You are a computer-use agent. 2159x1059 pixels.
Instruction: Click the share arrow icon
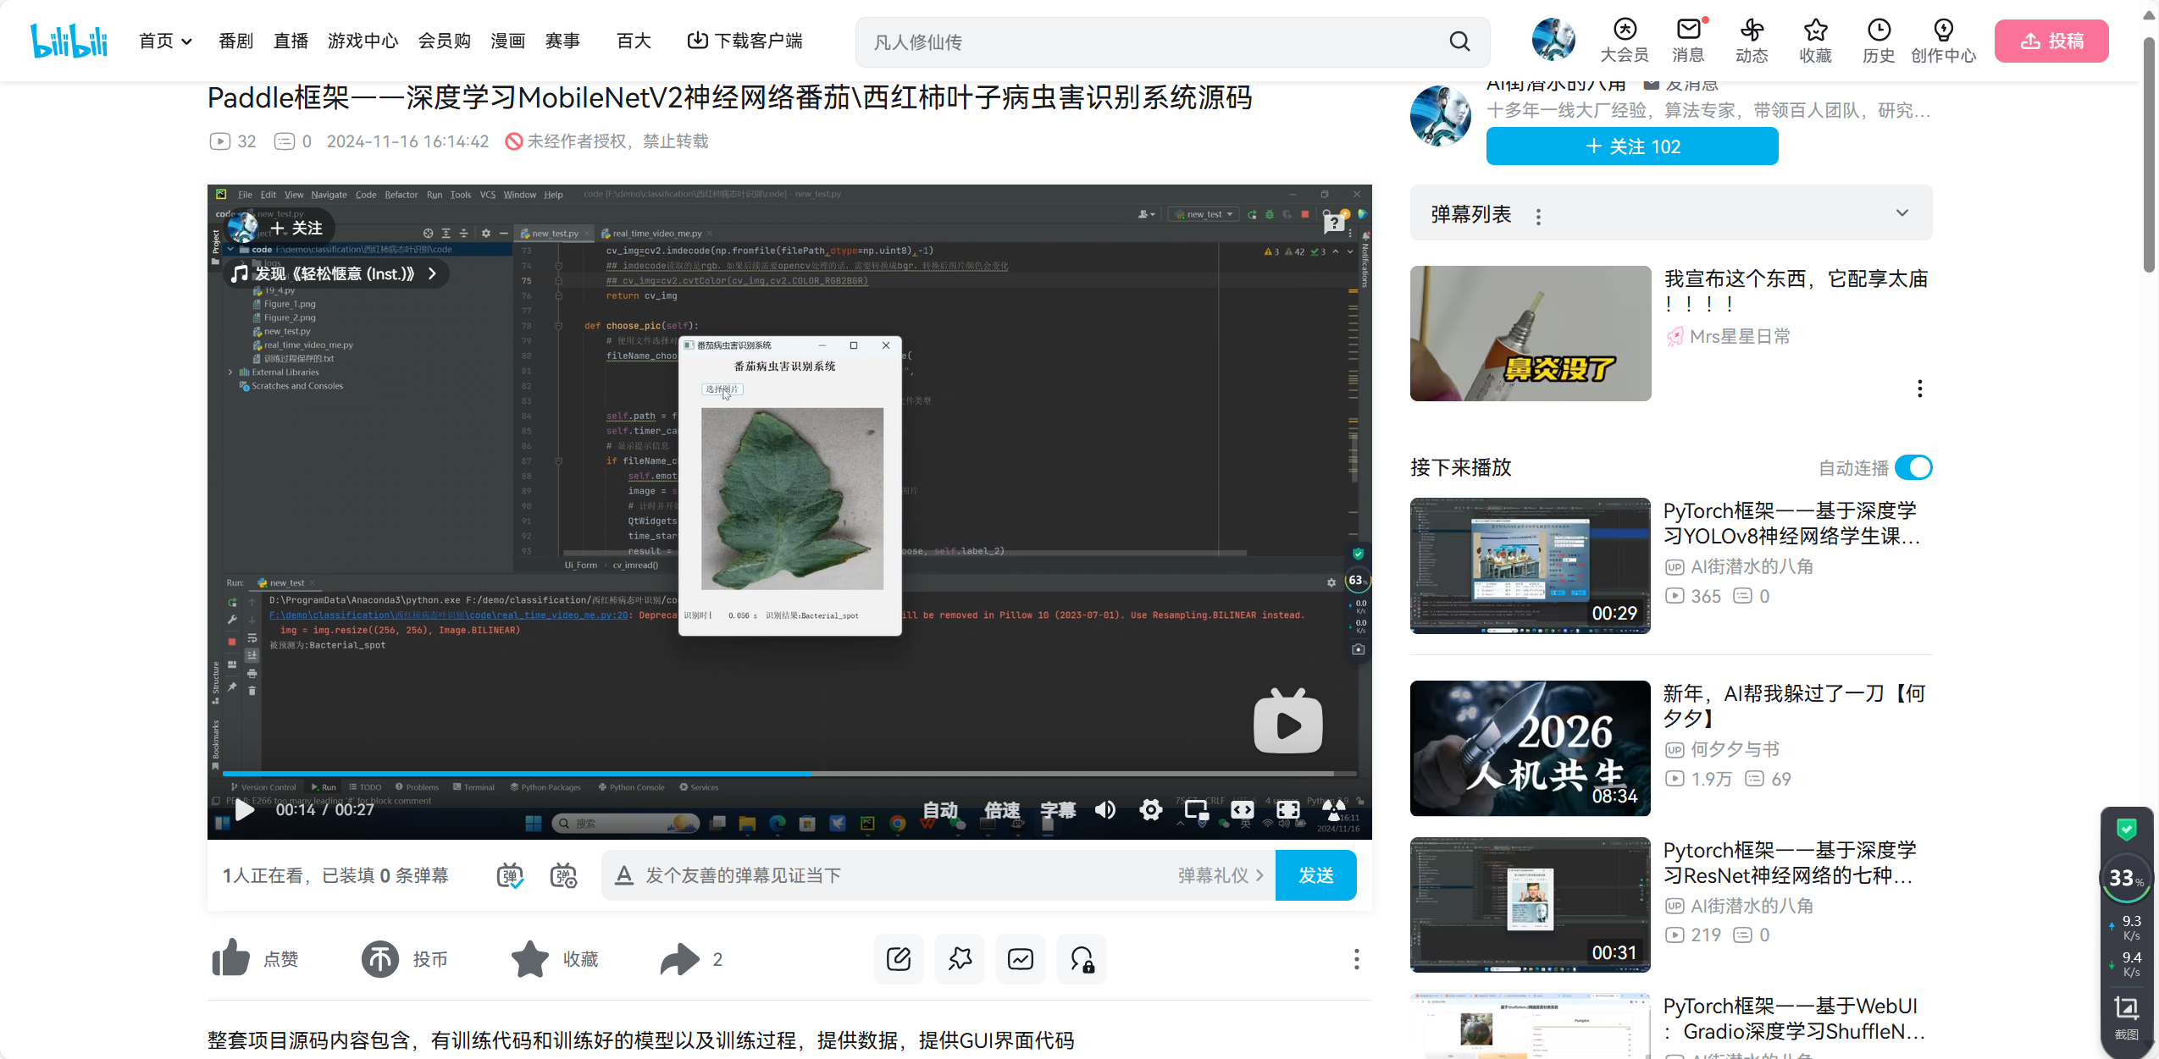[679, 958]
